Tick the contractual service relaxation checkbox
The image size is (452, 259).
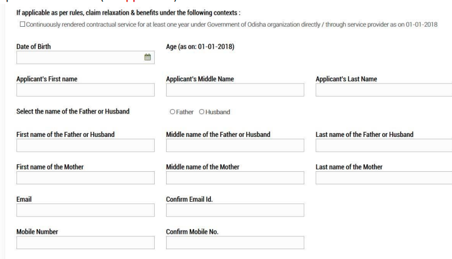point(22,24)
